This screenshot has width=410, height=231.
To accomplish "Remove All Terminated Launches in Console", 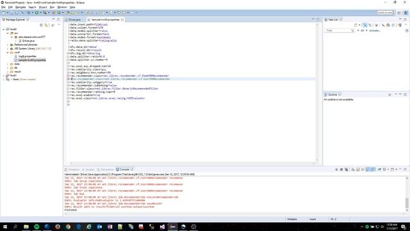I will [347, 169].
